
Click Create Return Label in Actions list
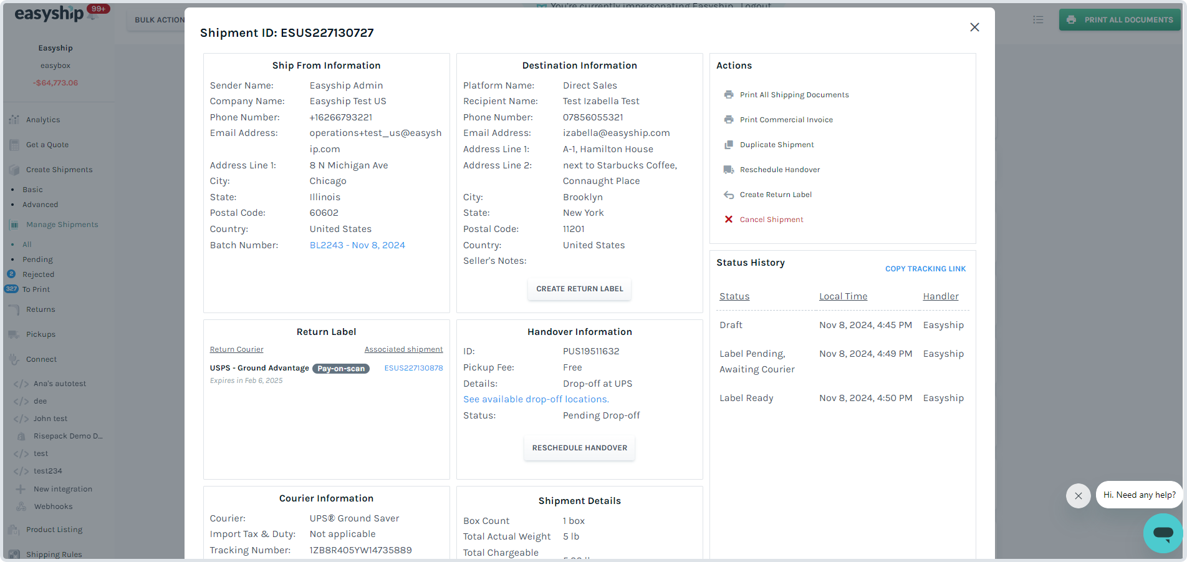coord(776,195)
